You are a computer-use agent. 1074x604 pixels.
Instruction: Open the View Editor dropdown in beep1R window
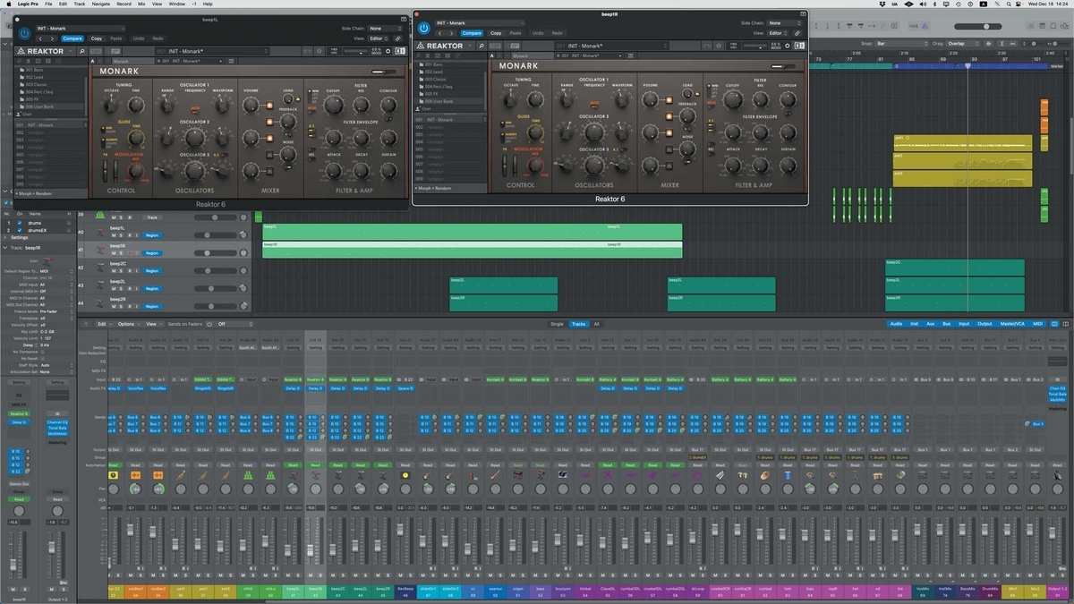click(x=778, y=33)
